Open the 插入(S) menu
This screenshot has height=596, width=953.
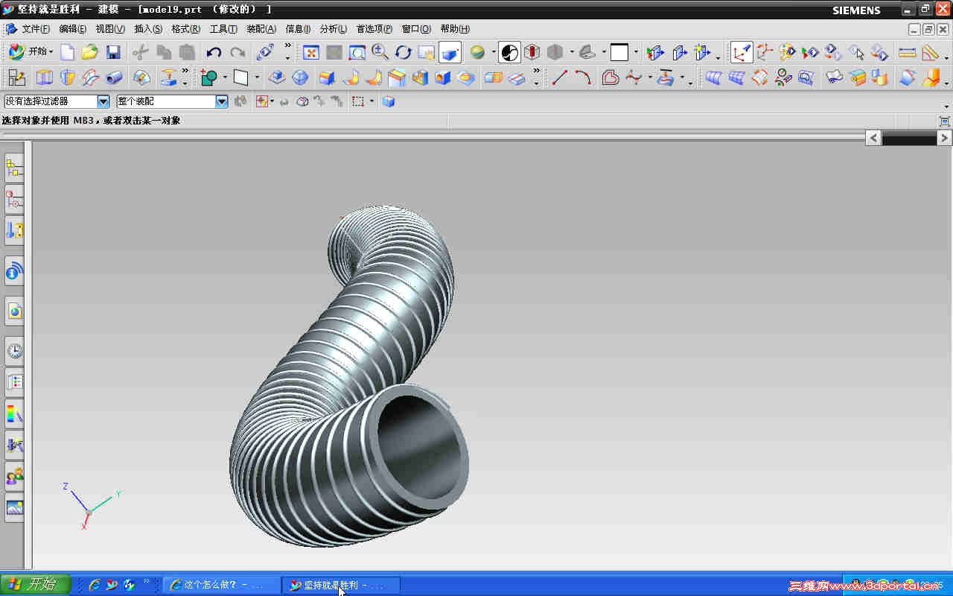coord(148,29)
